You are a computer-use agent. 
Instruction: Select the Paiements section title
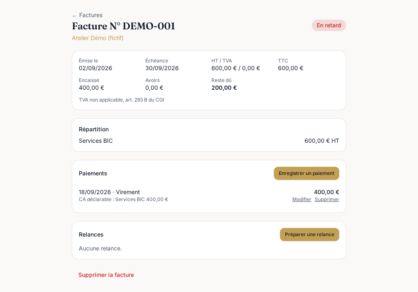(x=93, y=173)
